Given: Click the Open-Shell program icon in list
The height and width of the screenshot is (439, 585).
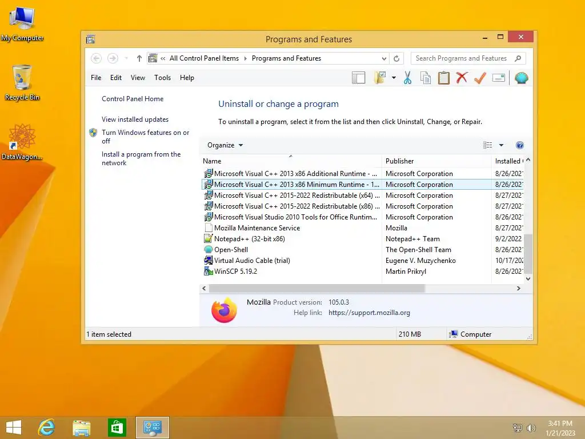Looking at the screenshot, I should [208, 249].
